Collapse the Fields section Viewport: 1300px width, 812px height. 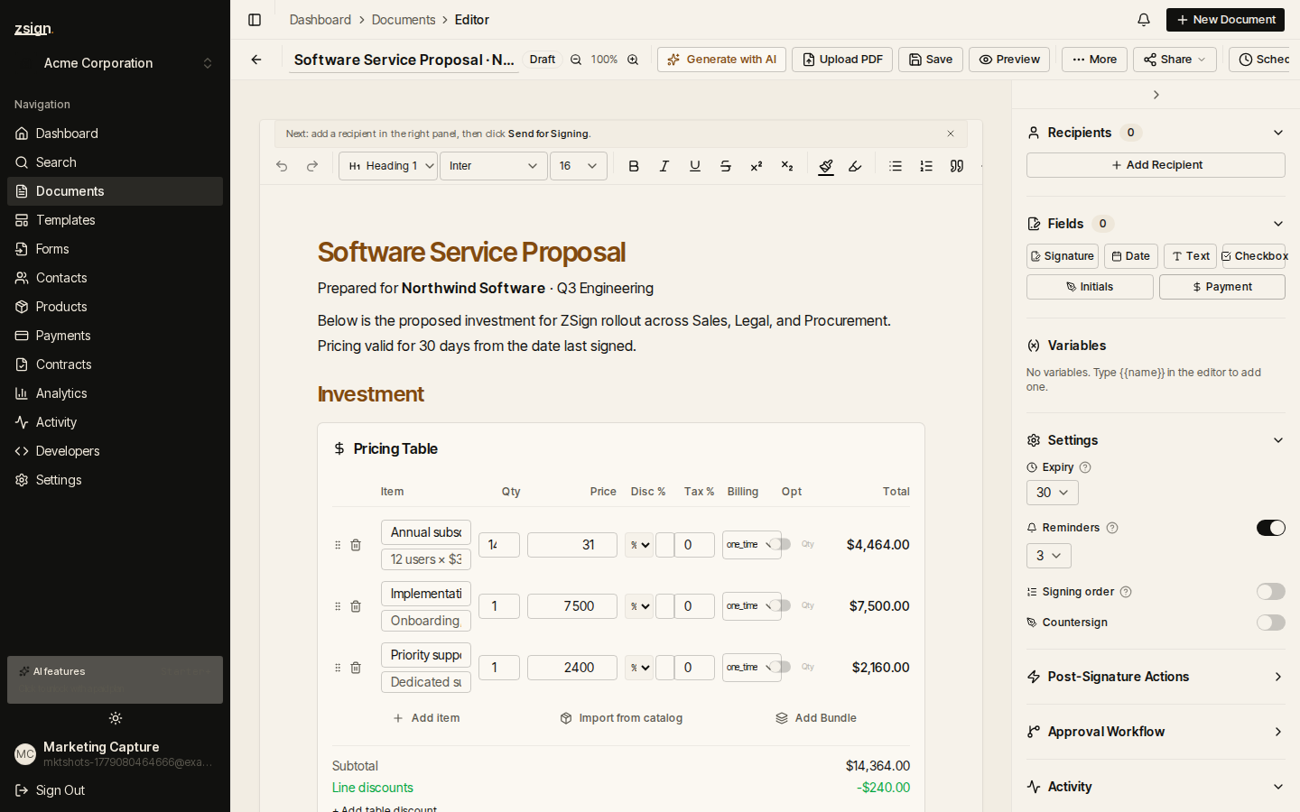(1278, 224)
